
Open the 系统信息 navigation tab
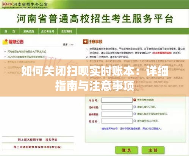tap(29, 31)
